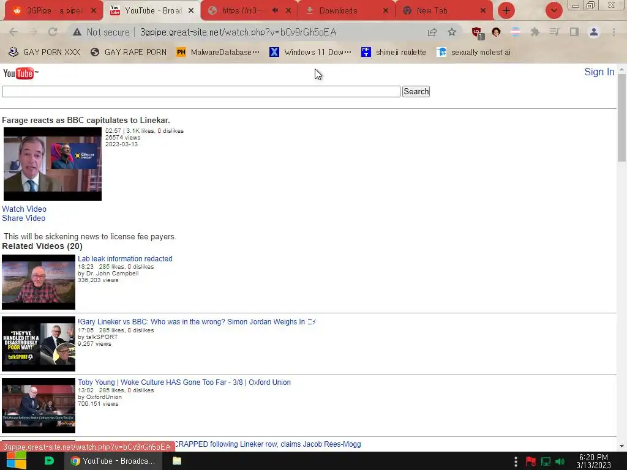Screen dimensions: 627x470
Task: Close the YouTube - Broad tab
Action: [191, 11]
